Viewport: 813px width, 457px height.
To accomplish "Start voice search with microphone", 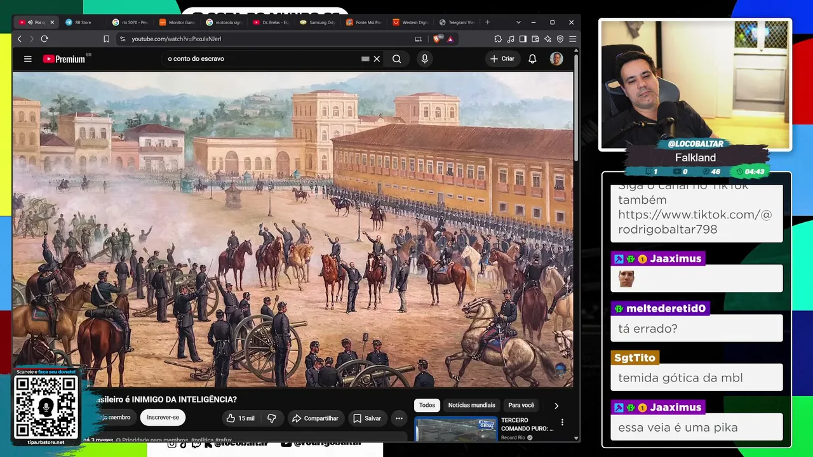I will point(425,59).
